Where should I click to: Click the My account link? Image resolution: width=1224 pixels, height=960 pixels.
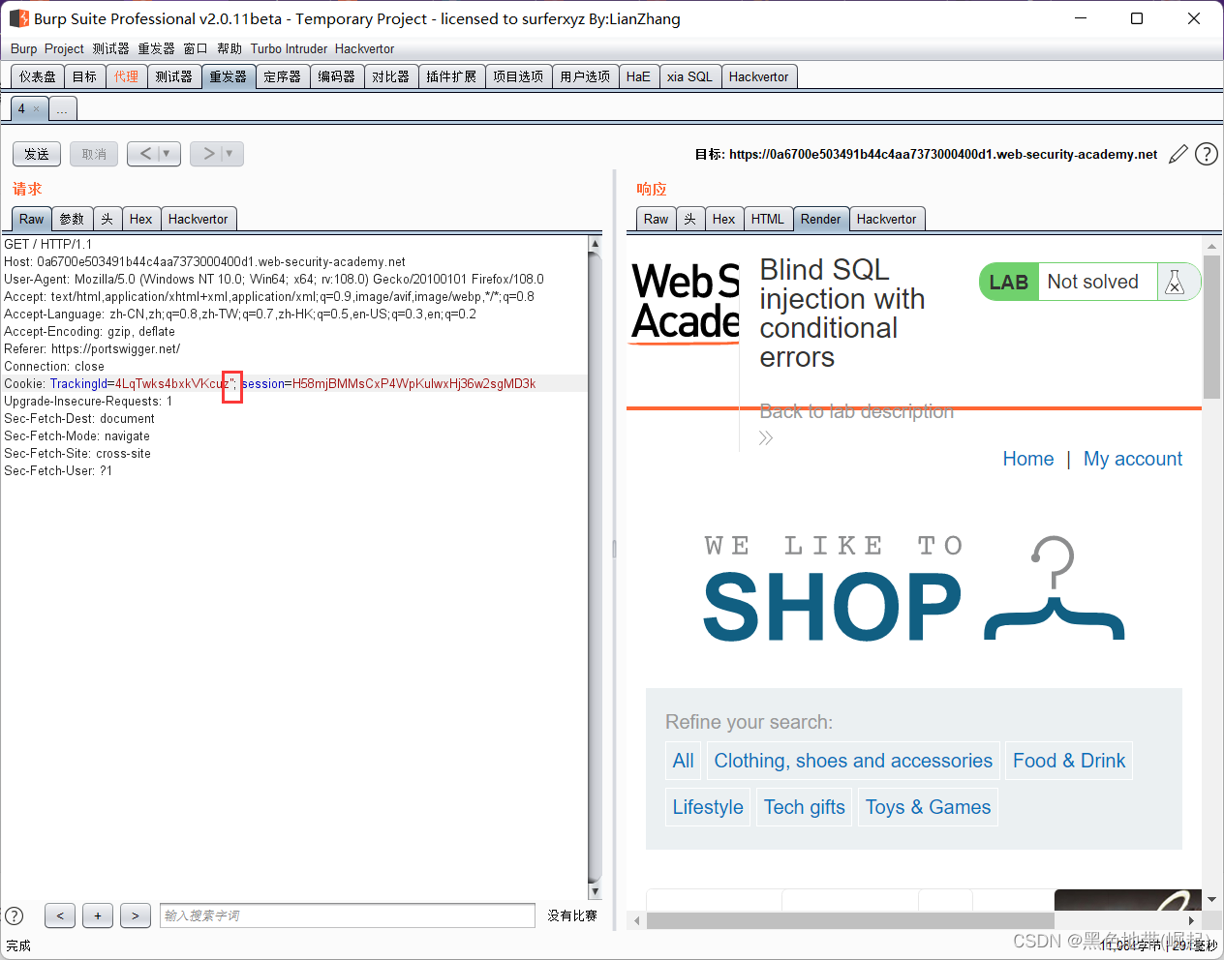(x=1133, y=459)
